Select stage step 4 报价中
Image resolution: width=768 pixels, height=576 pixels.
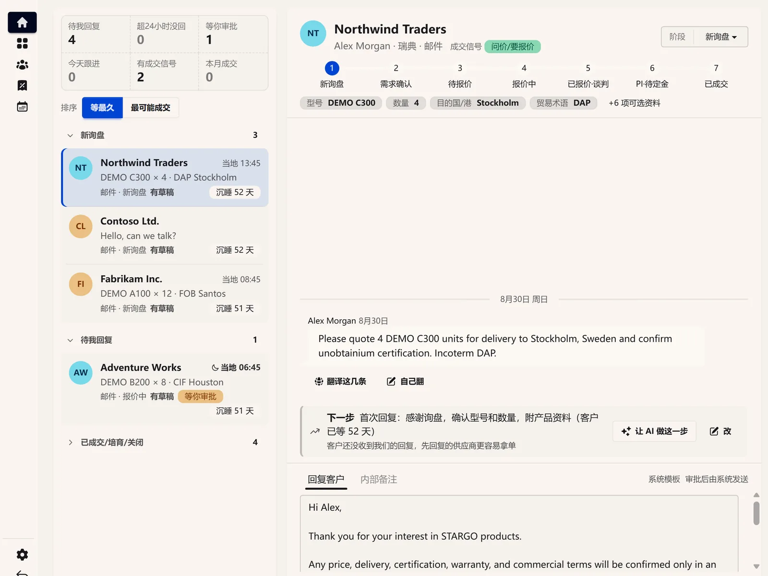click(524, 76)
